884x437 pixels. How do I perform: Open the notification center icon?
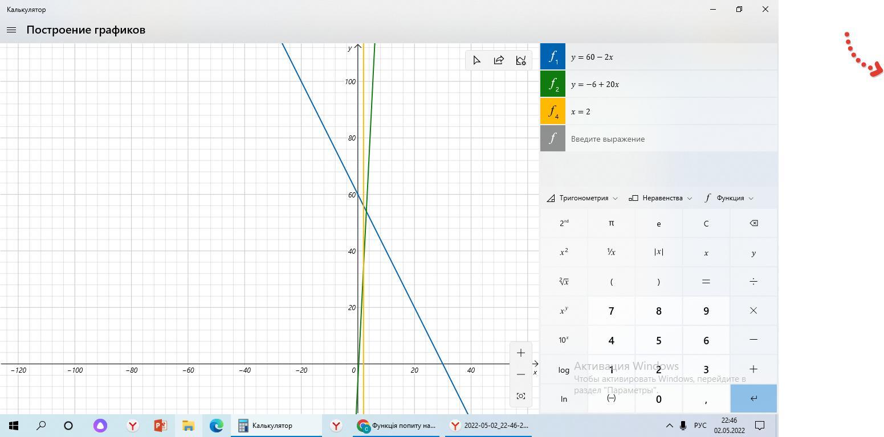pyautogui.click(x=760, y=425)
